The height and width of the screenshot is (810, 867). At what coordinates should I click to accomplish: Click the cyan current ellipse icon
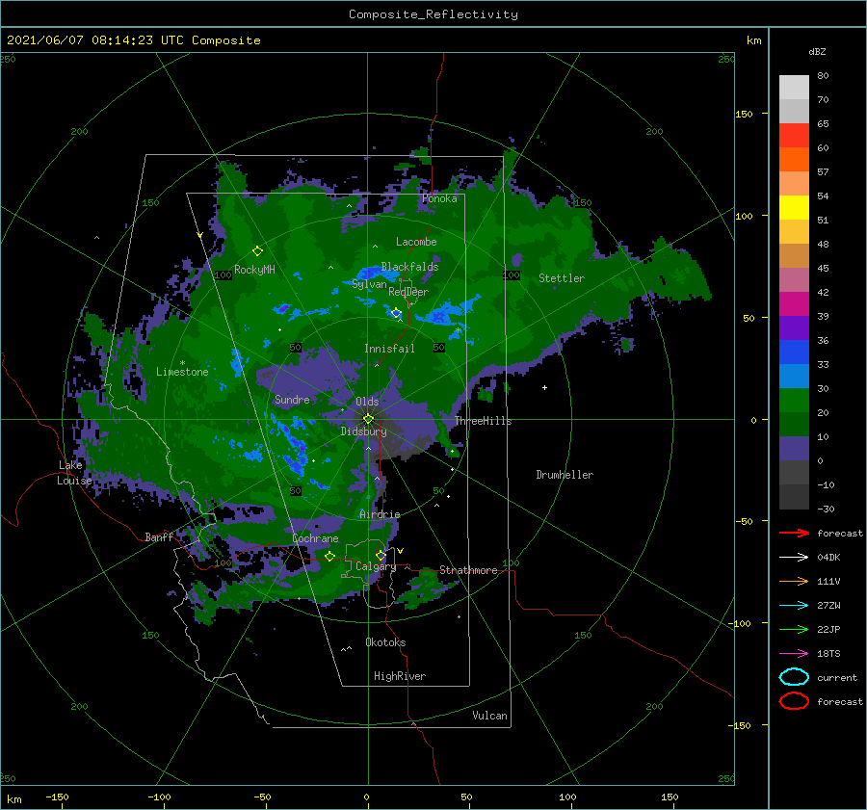click(794, 677)
